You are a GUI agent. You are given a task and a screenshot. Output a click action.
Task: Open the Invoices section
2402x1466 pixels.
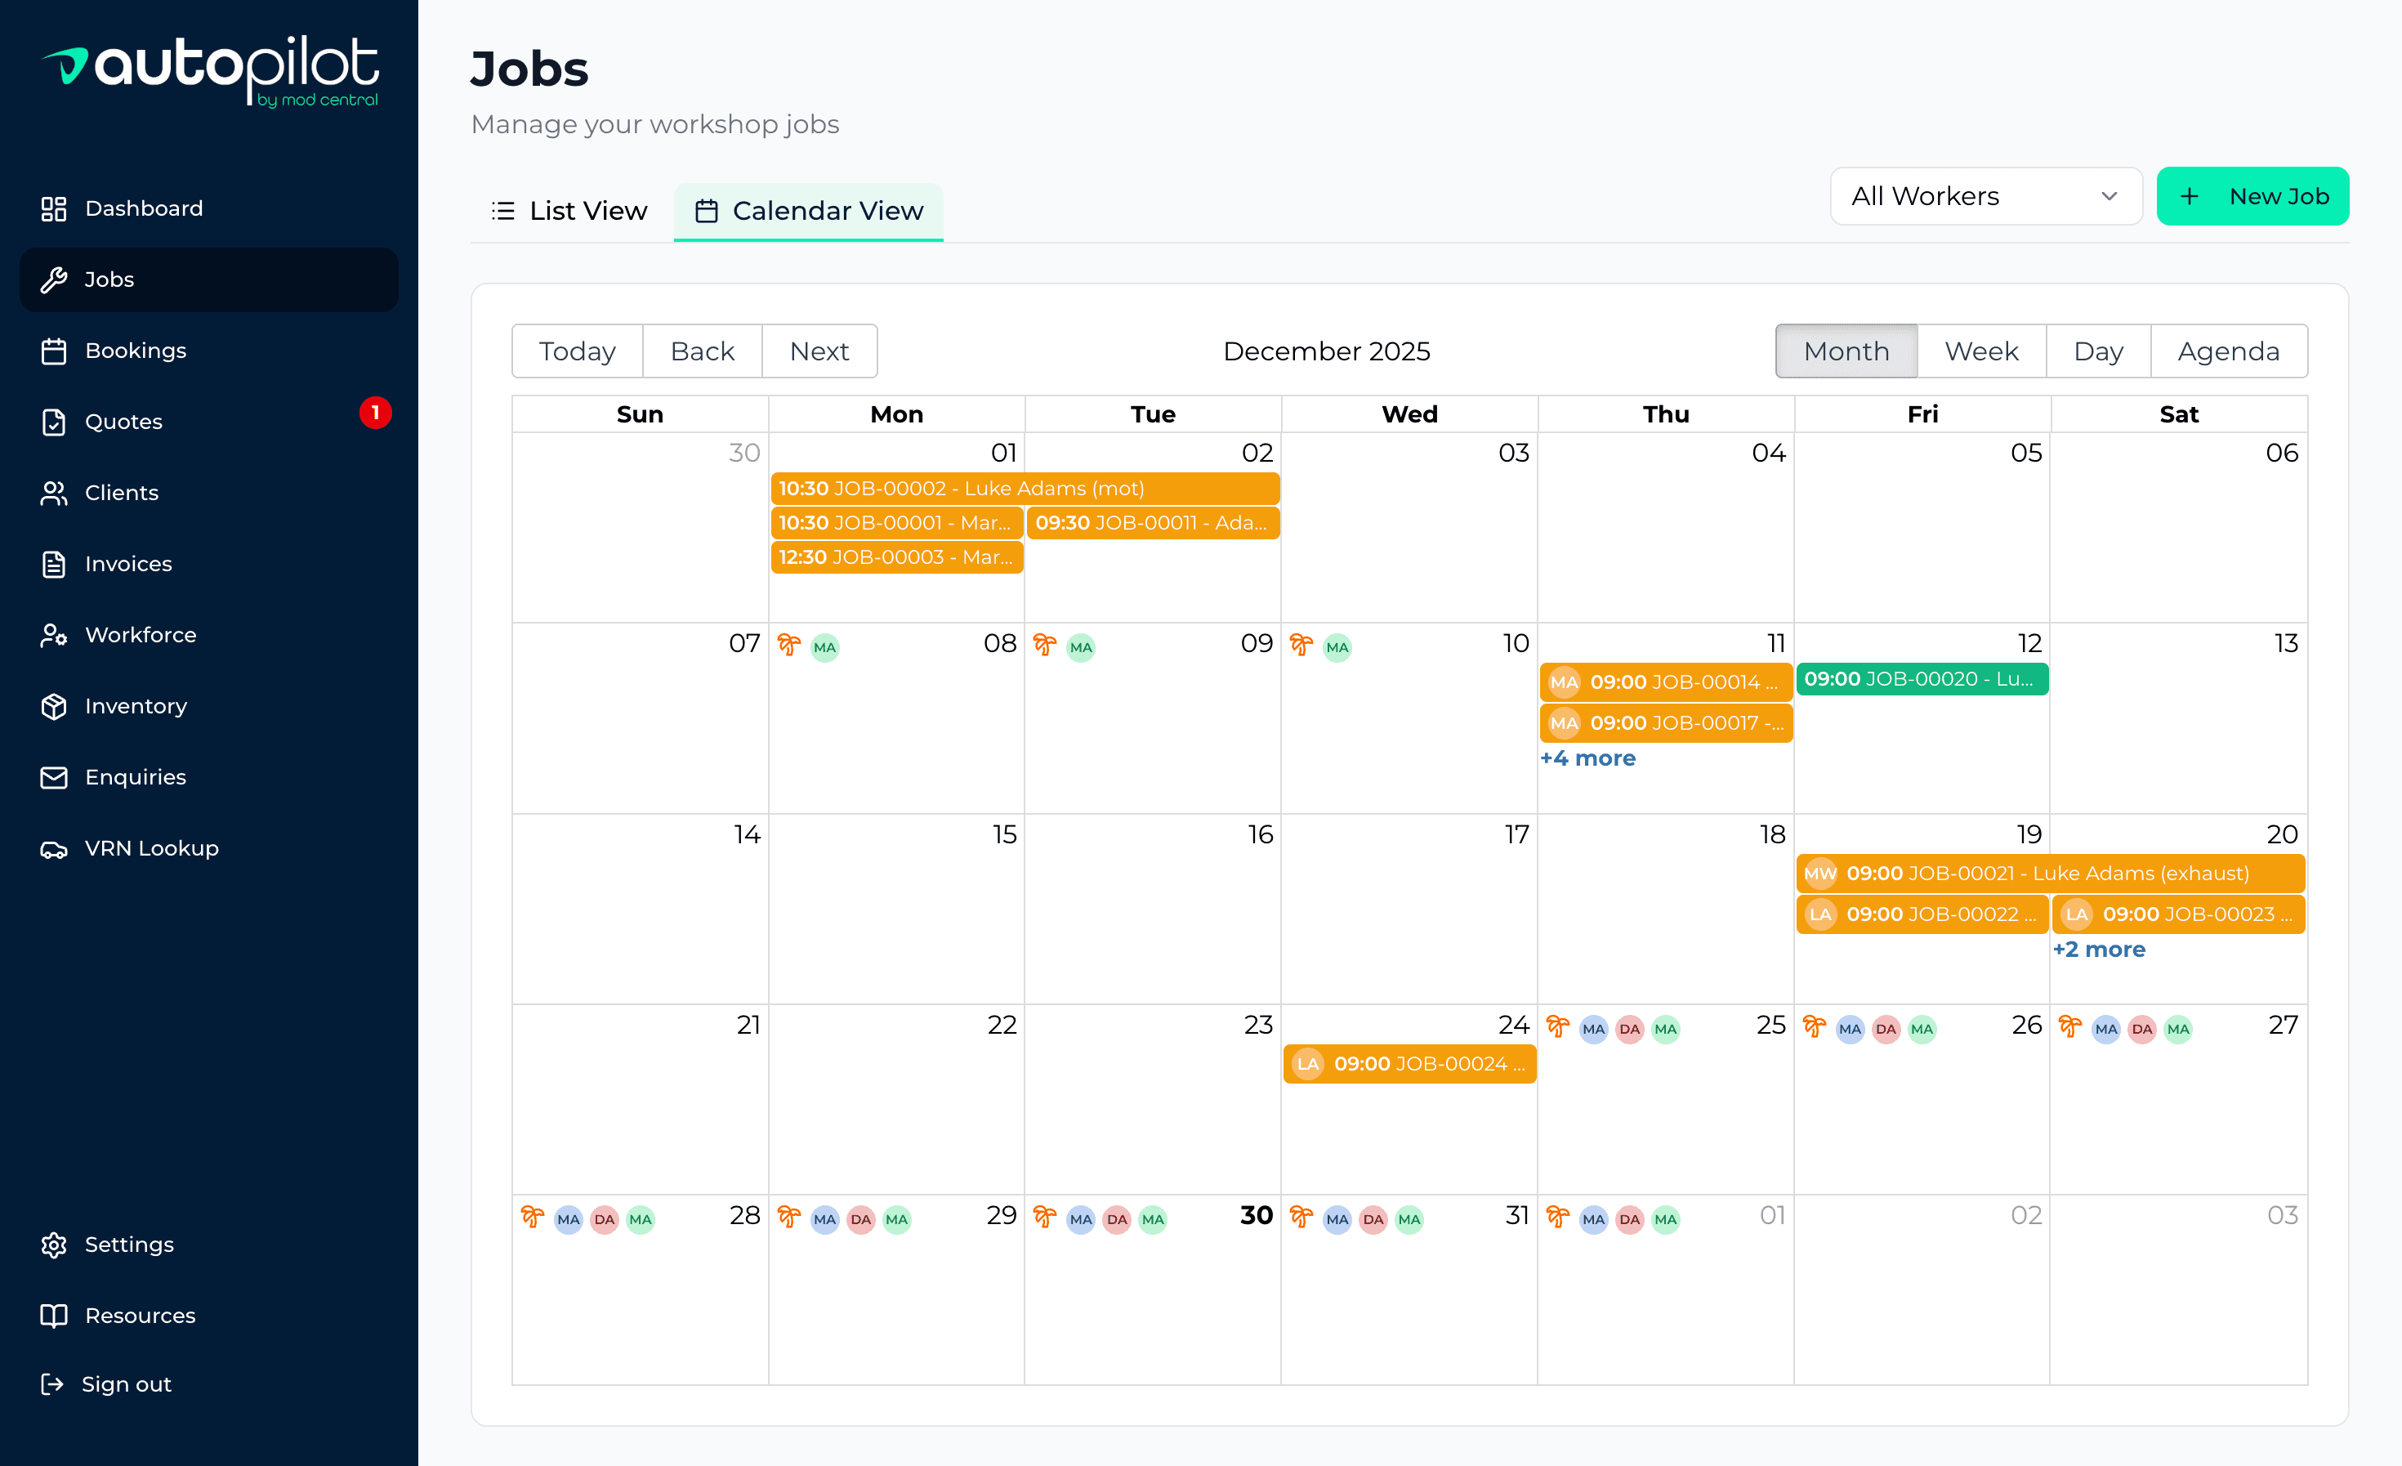[x=127, y=563]
